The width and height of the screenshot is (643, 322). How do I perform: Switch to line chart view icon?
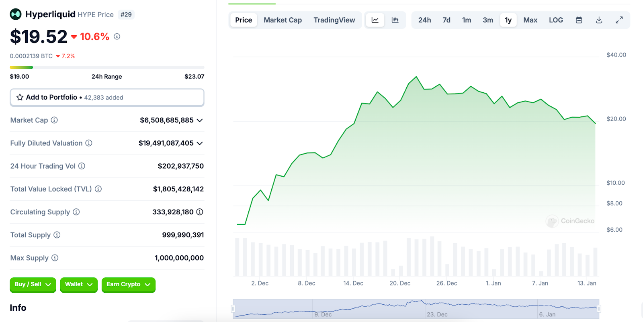tap(375, 20)
